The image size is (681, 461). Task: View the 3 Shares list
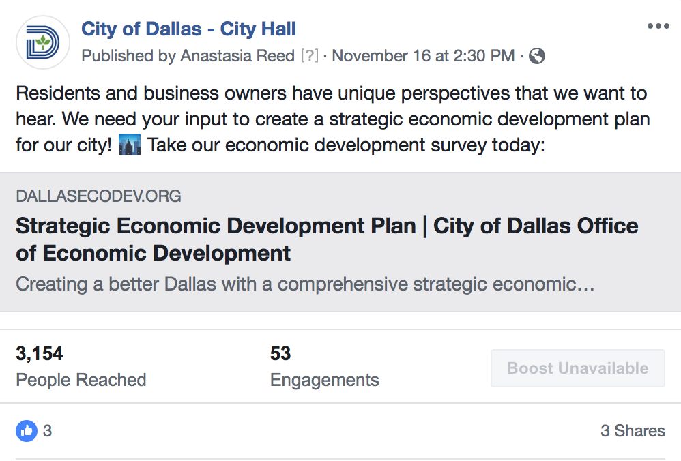coord(632,430)
